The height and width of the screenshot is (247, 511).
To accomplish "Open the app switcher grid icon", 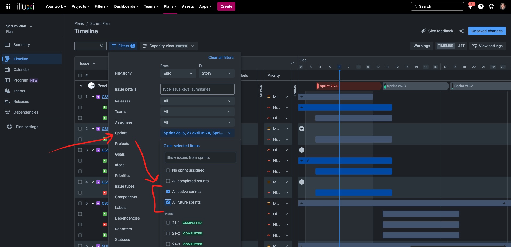I will point(8,6).
